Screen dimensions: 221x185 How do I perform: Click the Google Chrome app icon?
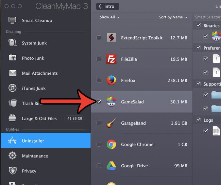point(111,144)
